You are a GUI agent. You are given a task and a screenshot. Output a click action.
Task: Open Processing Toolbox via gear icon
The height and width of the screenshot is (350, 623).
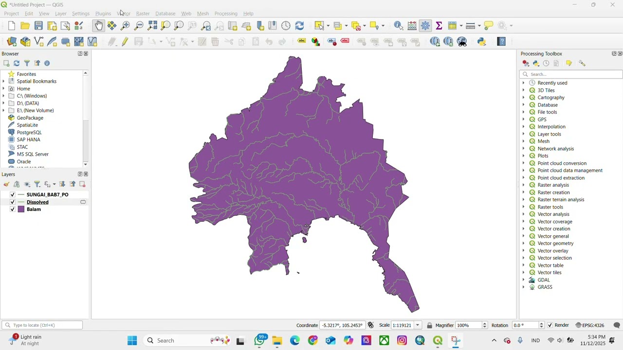pos(425,26)
